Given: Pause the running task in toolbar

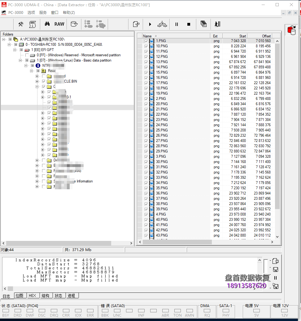Looking at the screenshot, I should [x=177, y=24].
